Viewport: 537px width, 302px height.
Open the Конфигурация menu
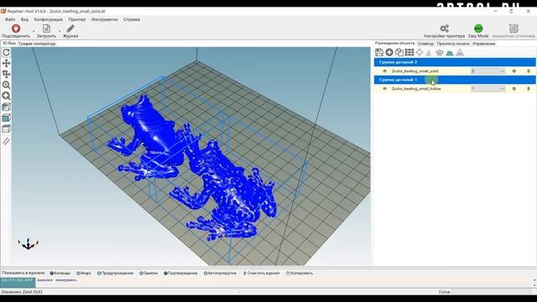49,19
